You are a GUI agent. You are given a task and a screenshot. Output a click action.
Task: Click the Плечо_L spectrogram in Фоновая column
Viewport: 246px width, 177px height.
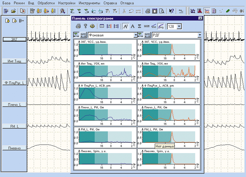(105, 115)
